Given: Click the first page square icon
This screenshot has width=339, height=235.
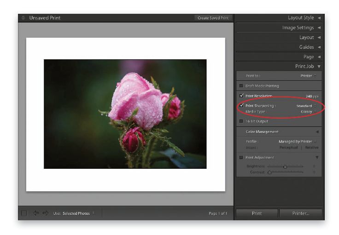Looking at the screenshot, I should coord(24,213).
